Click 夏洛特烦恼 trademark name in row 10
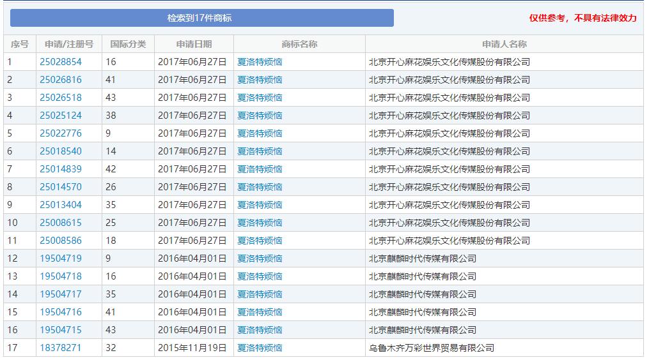 coord(260,223)
